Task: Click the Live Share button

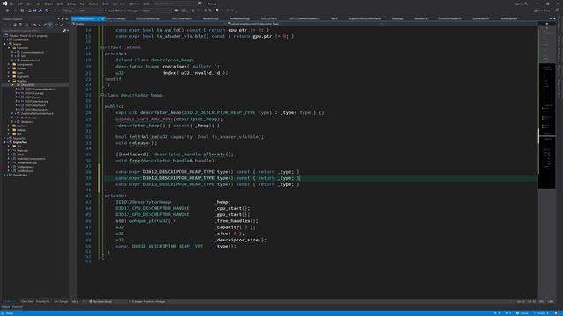Action: click(542, 11)
